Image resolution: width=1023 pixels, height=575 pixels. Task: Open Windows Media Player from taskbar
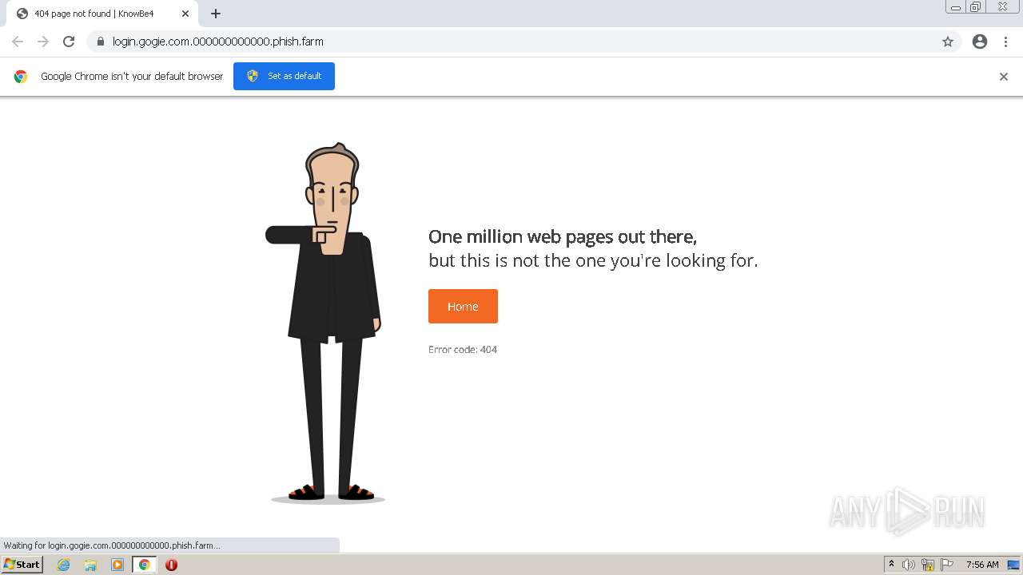(117, 565)
